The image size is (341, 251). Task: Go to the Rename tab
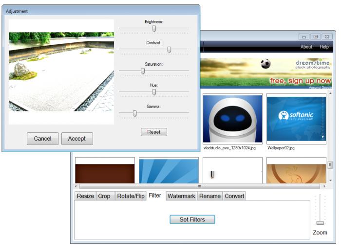[x=210, y=196]
